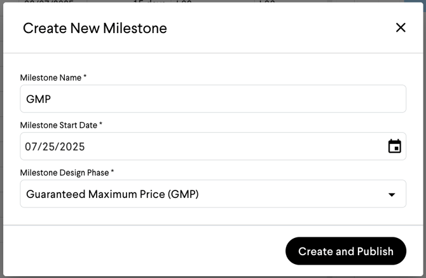Click the design phase dropdown arrow
The height and width of the screenshot is (278, 426).
[x=392, y=195]
